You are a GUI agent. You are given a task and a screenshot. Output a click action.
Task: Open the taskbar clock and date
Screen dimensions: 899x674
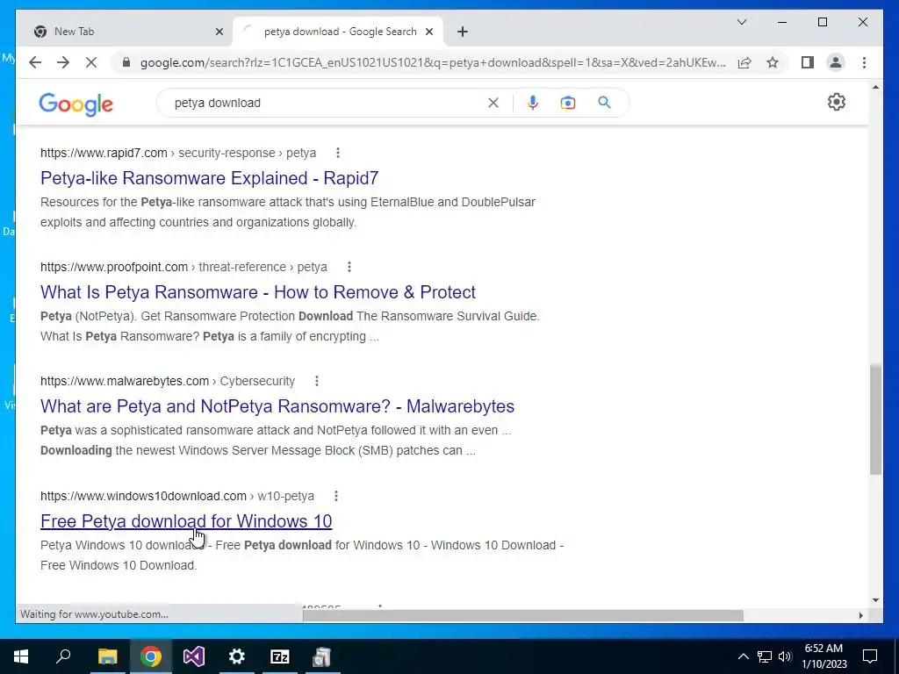tap(823, 656)
